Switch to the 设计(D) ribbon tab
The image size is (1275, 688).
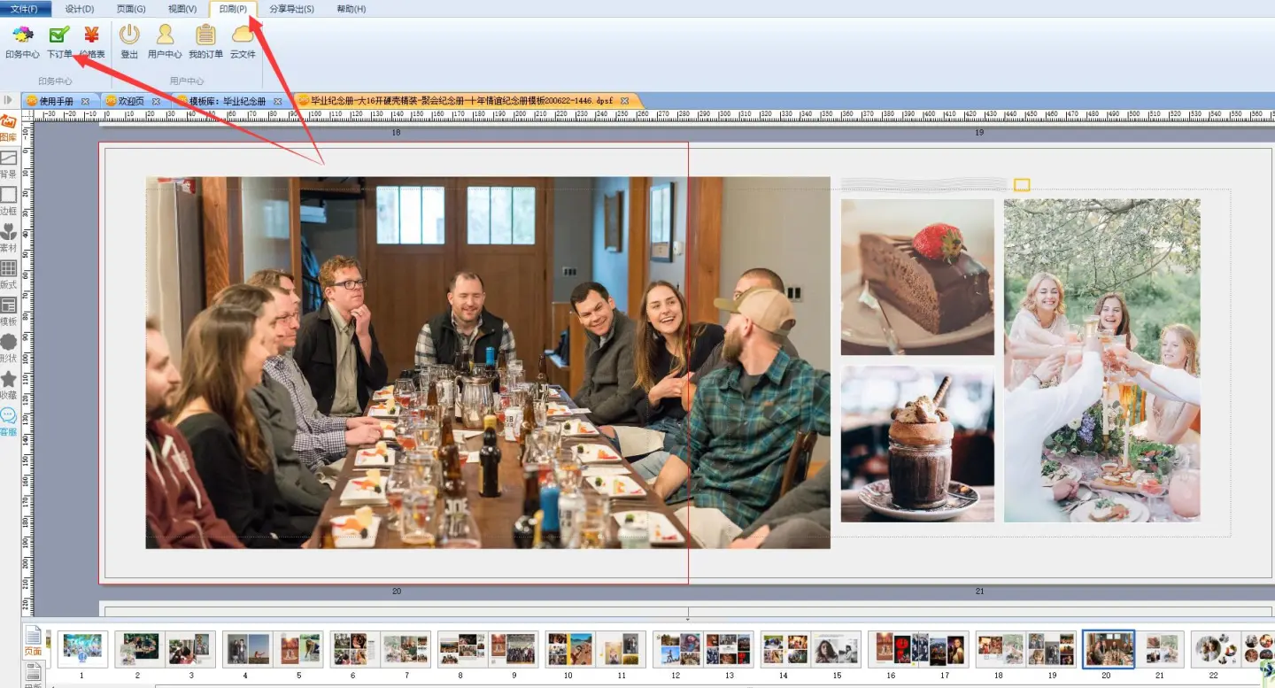80,9
